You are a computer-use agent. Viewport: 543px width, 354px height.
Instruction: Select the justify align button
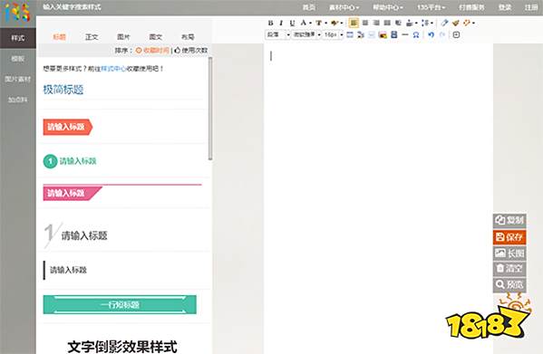pos(387,23)
